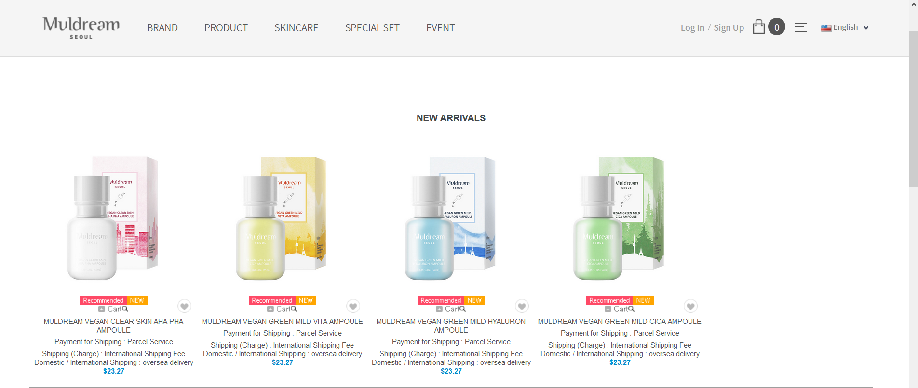The width and height of the screenshot is (918, 388).
Task: Open the SKINCARE menu
Action: [x=297, y=28]
